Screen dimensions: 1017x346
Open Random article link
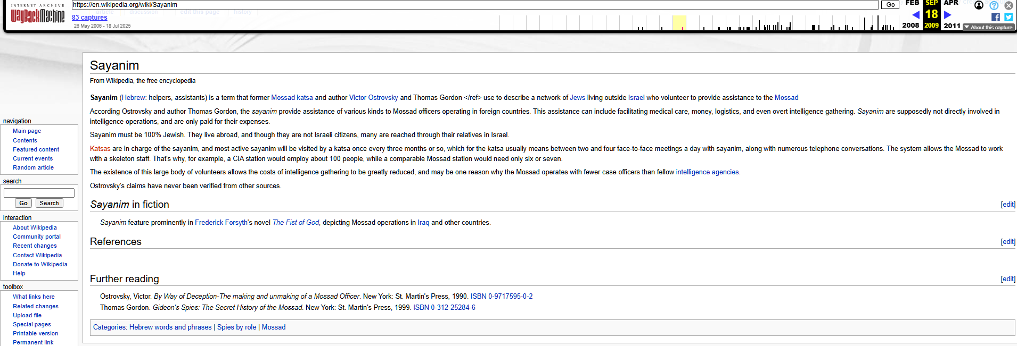click(34, 167)
